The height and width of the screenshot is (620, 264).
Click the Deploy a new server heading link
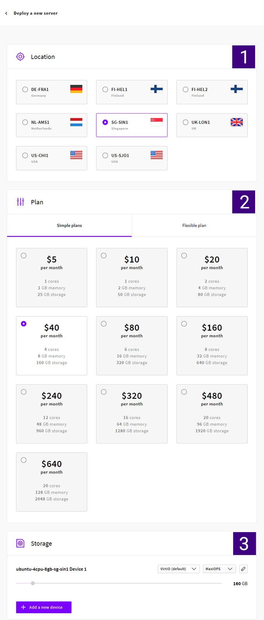click(35, 13)
